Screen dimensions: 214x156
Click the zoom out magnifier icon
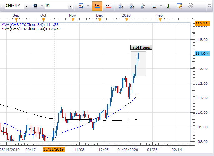(x=132, y=6)
